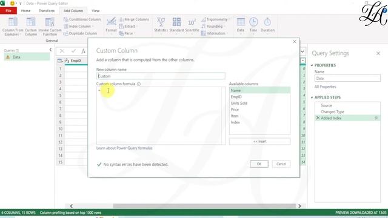
Task: Click the query Name field in Properties
Action: coord(347,78)
